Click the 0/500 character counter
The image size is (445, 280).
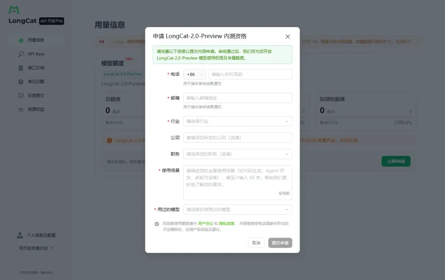click(x=284, y=193)
